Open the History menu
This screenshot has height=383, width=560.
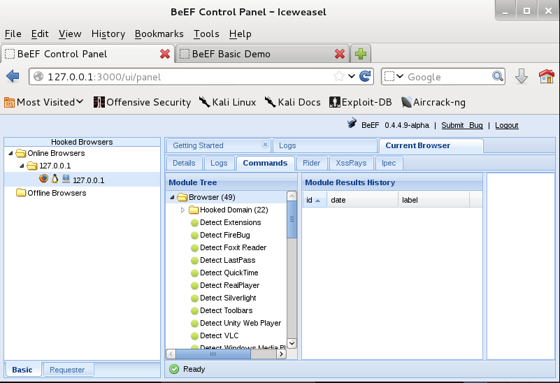(108, 34)
